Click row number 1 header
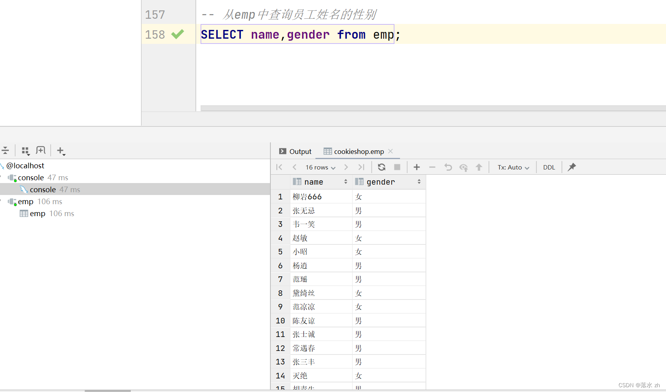 pyautogui.click(x=280, y=197)
